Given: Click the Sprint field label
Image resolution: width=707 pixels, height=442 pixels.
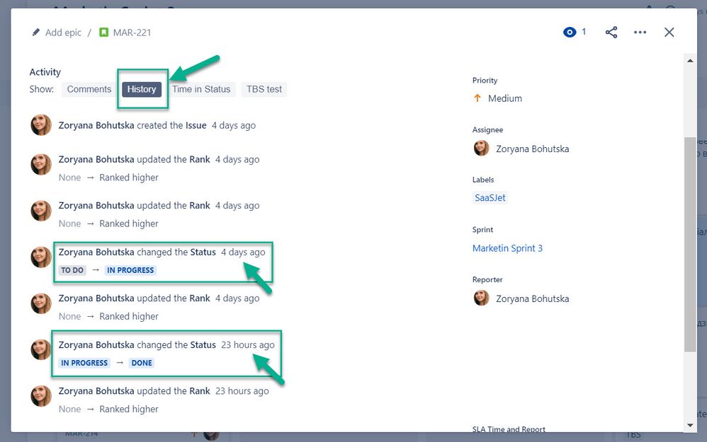Looking at the screenshot, I should point(482,230).
